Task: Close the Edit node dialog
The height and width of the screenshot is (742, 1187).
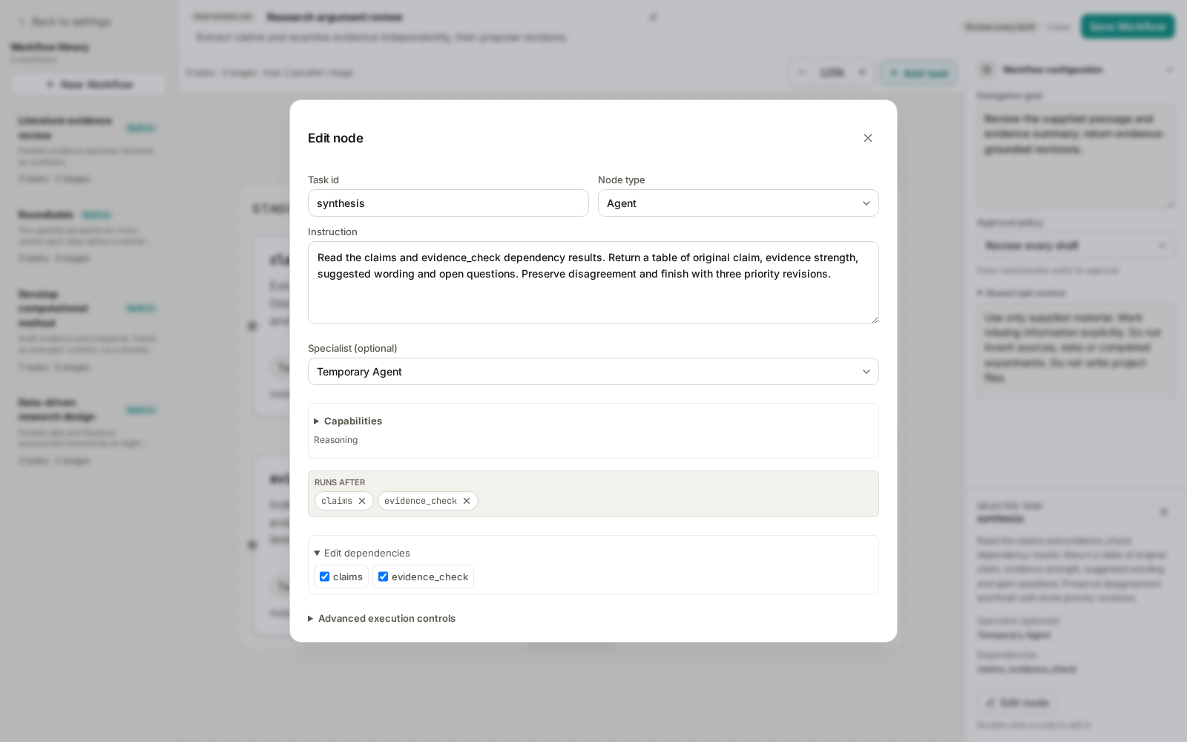Action: 868,138
